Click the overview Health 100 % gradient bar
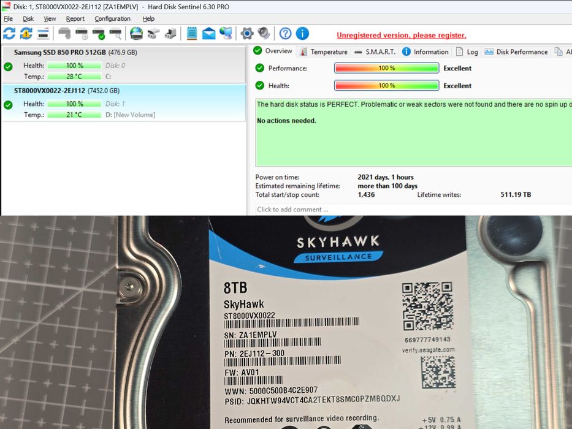Image resolution: width=572 pixels, height=429 pixels. click(387, 86)
